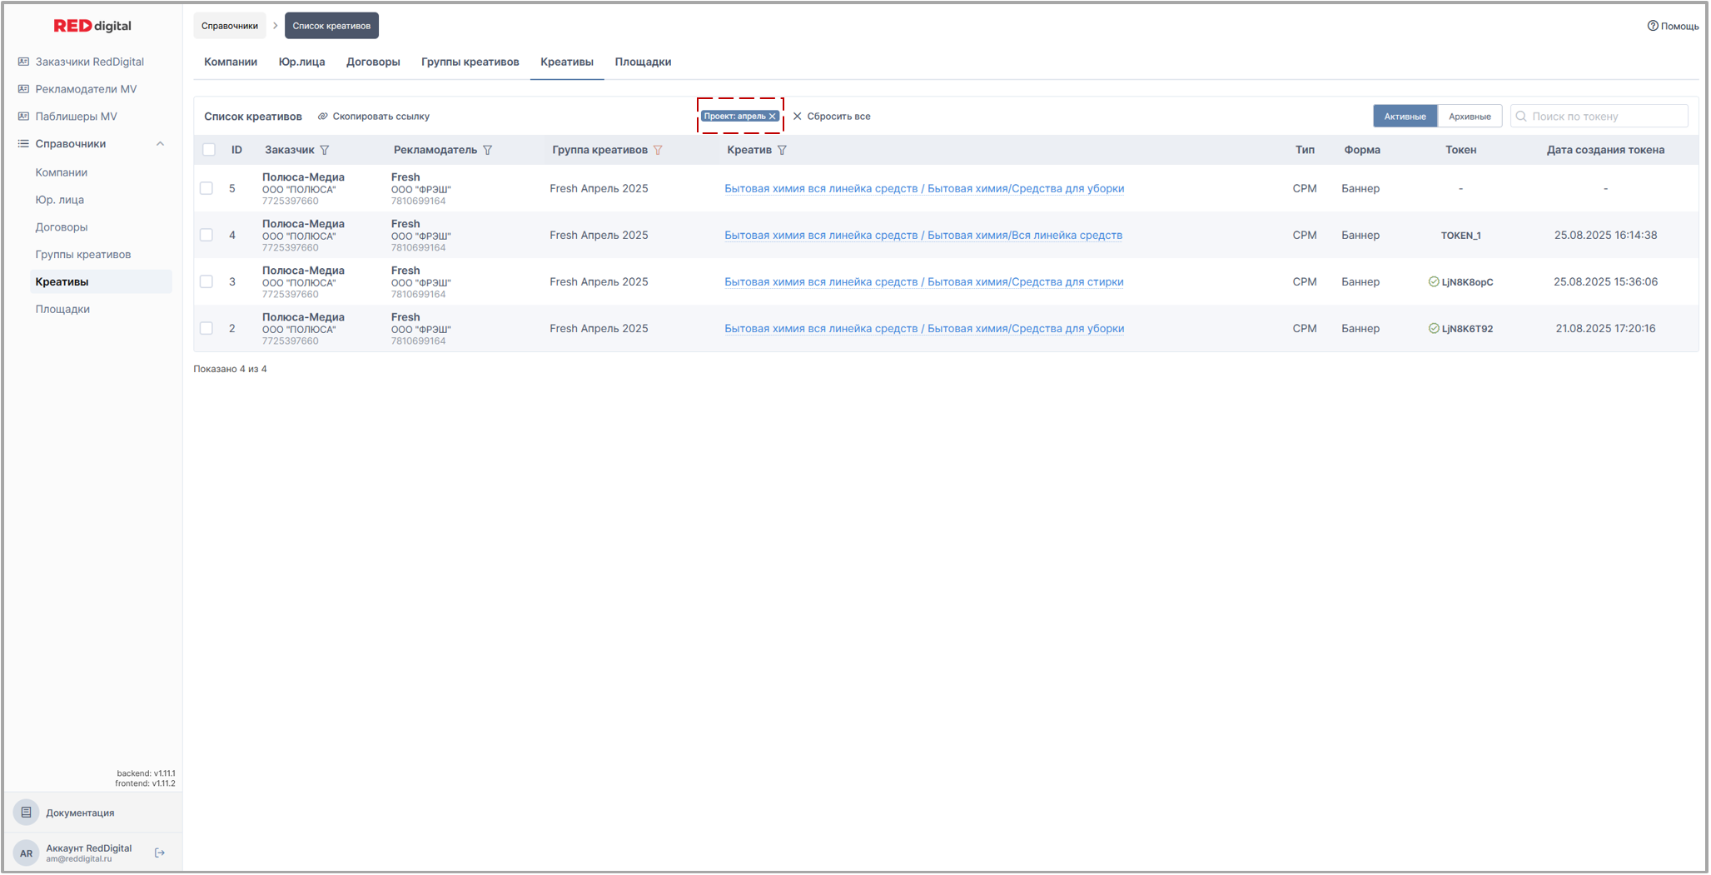1711x875 pixels.
Task: Open Заказчики RedDigital in sidebar
Action: 89,62
